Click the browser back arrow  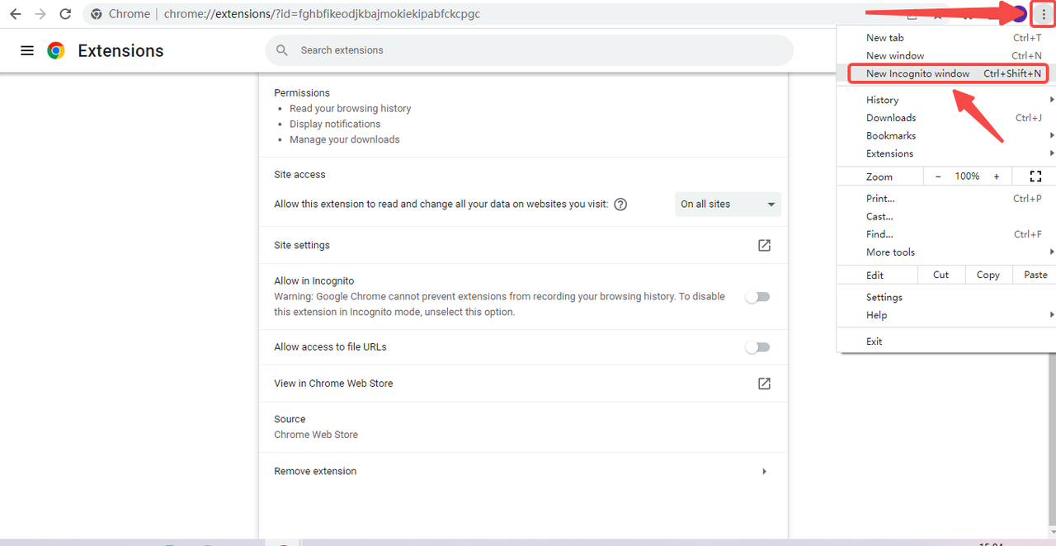(15, 14)
